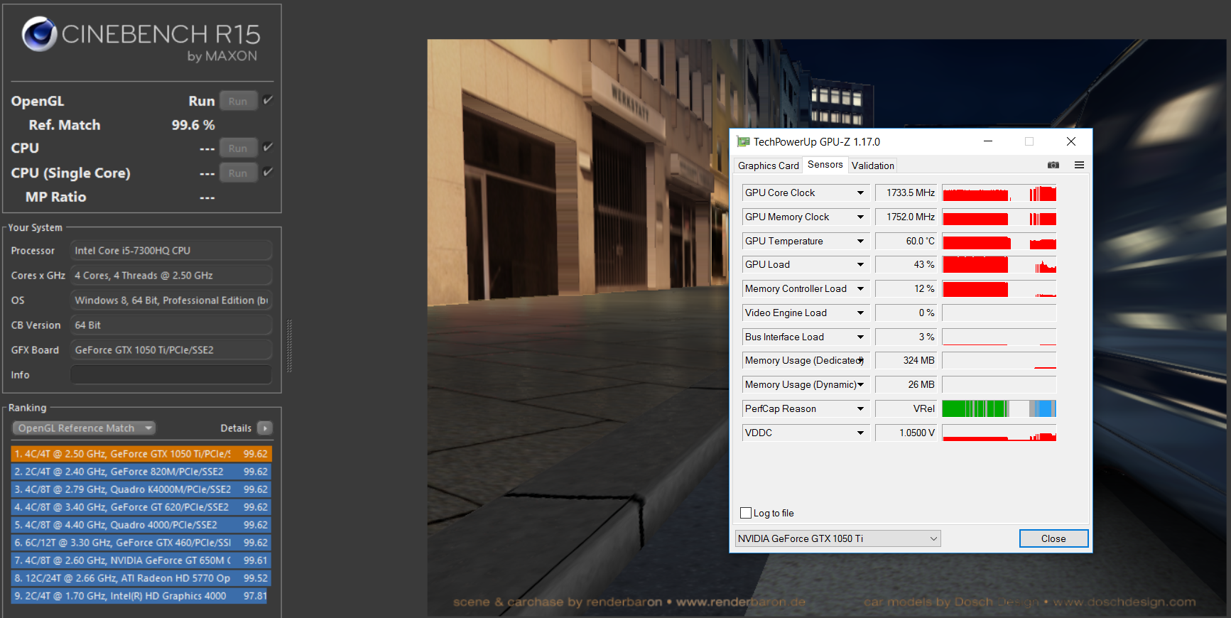Open GPU Memory Clock sensor dropdown
Viewport: 1231px width, 618px height.
[860, 217]
